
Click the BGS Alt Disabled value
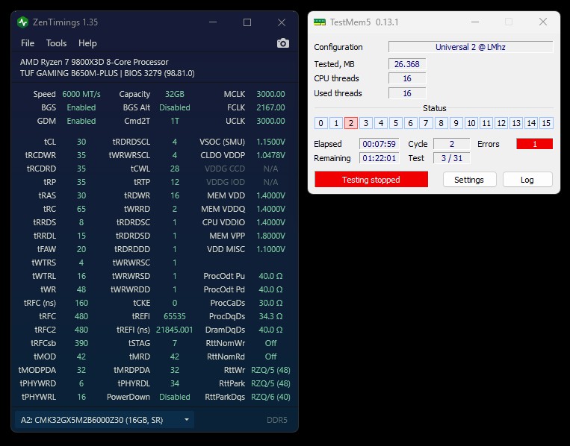pos(175,107)
